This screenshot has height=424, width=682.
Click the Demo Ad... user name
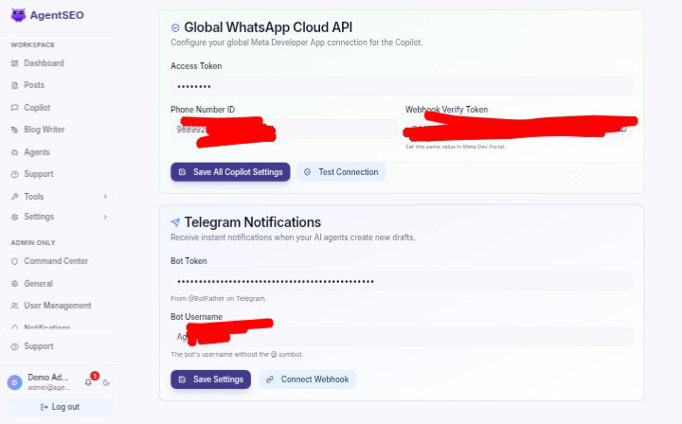point(48,378)
